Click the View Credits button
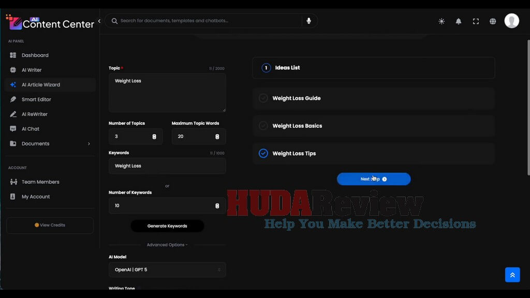530x298 pixels. pos(50,226)
